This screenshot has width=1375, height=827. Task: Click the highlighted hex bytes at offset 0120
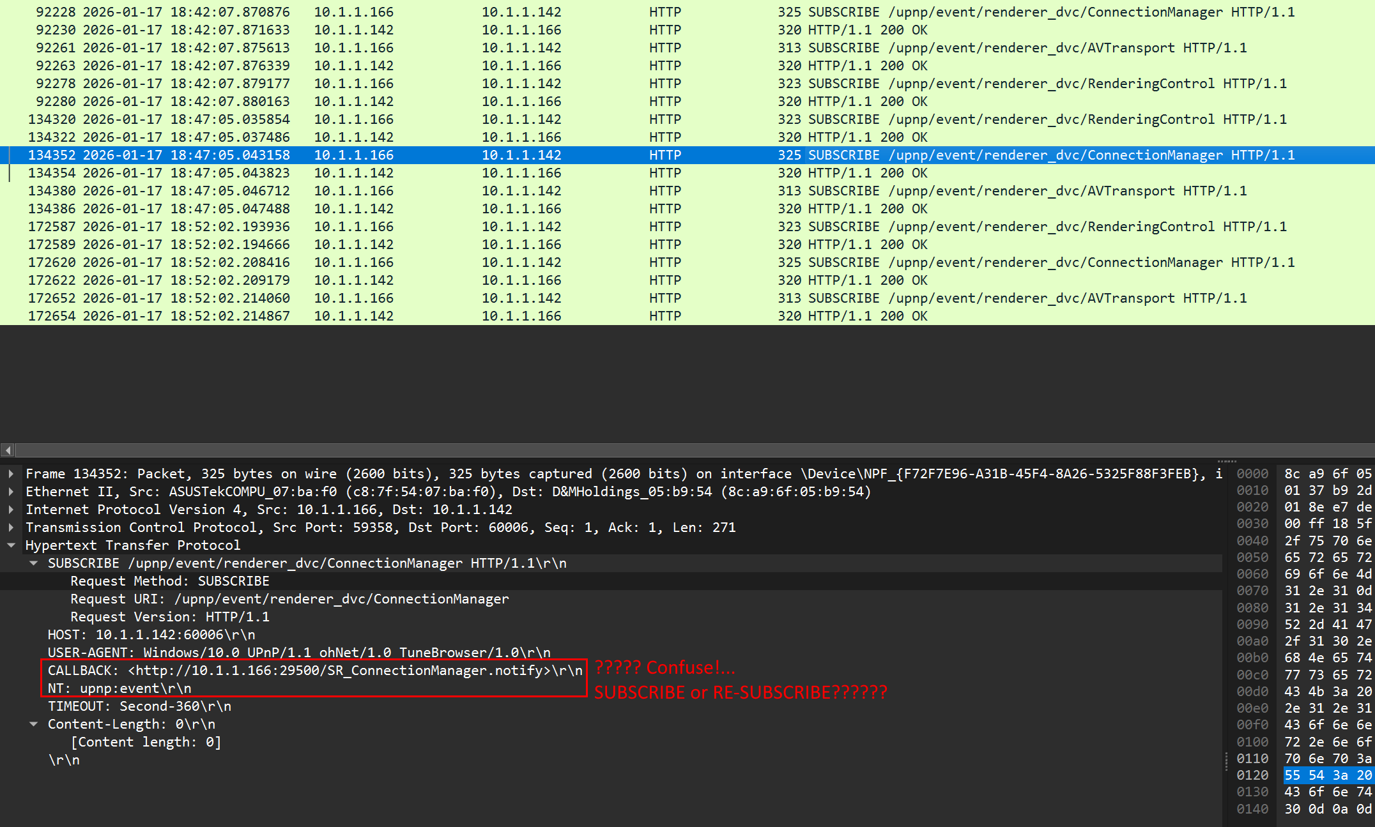click(x=1328, y=775)
